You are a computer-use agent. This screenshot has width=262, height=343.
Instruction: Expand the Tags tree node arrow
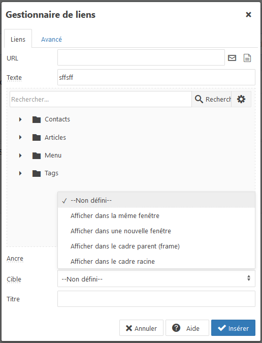tap(20, 173)
